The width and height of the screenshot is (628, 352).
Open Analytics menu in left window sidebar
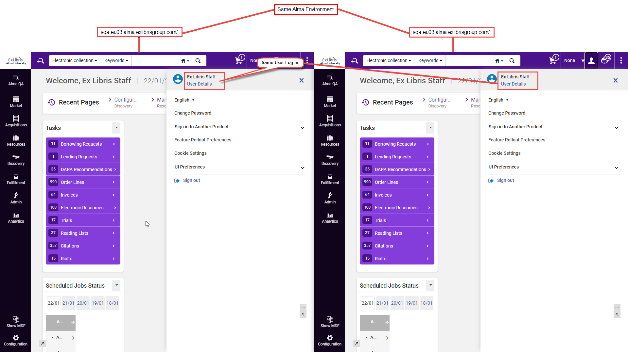16,217
